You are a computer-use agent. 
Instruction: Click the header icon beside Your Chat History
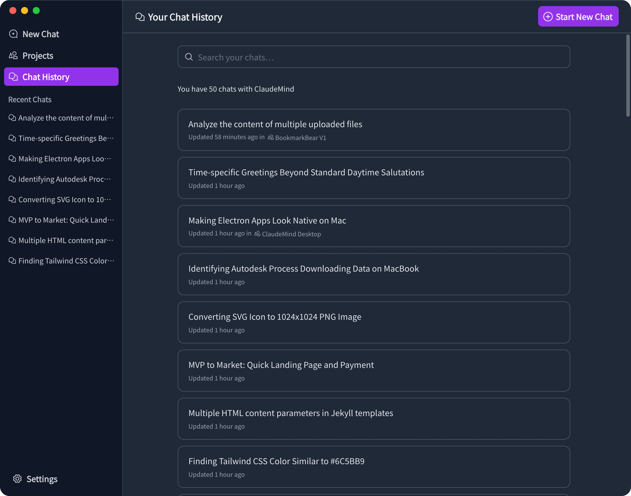pyautogui.click(x=141, y=17)
